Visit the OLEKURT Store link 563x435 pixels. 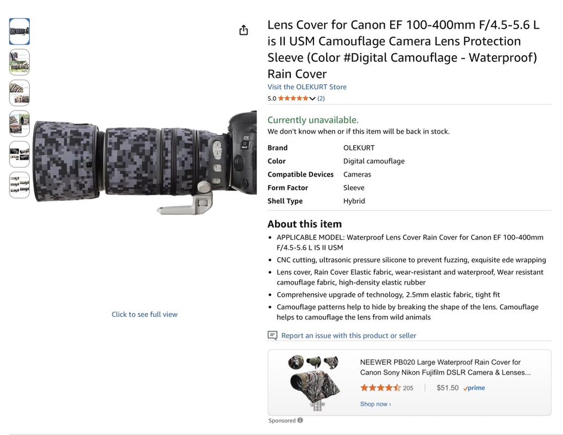(306, 87)
